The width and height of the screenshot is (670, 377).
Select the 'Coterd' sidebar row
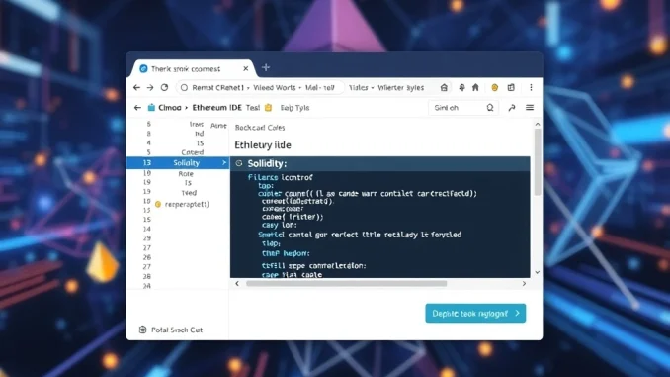pos(193,152)
